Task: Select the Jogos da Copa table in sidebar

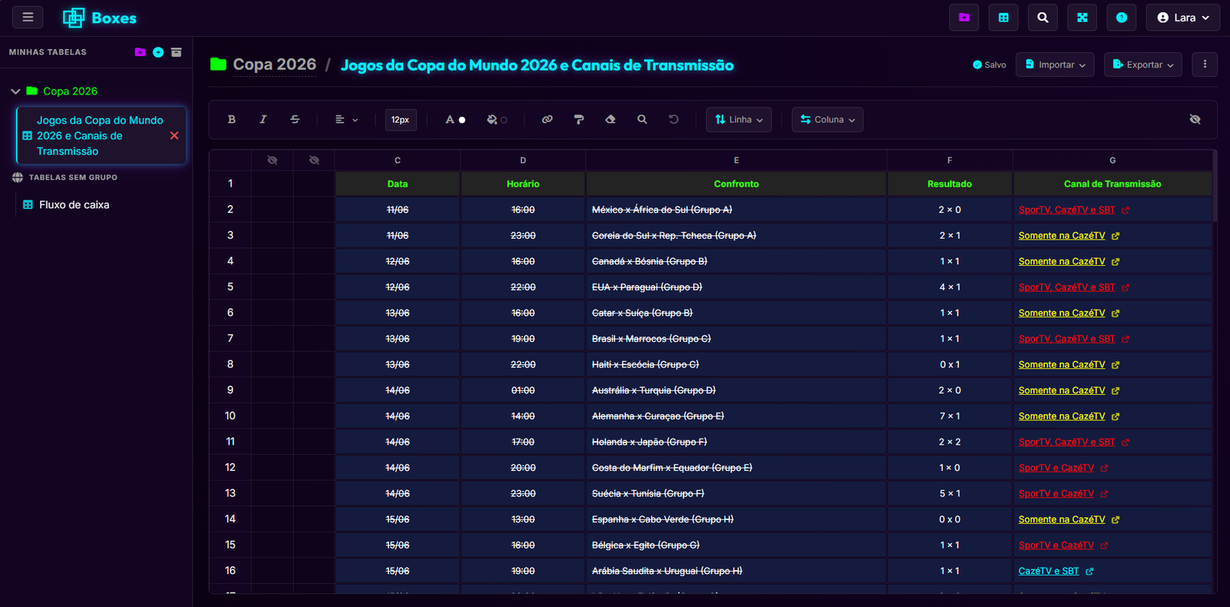Action: point(101,136)
